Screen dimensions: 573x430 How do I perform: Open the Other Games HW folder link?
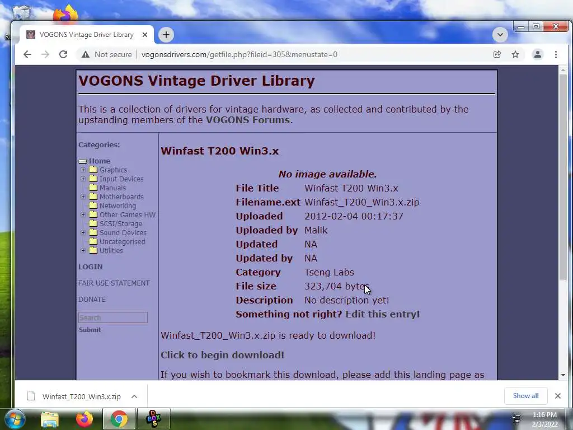point(128,214)
